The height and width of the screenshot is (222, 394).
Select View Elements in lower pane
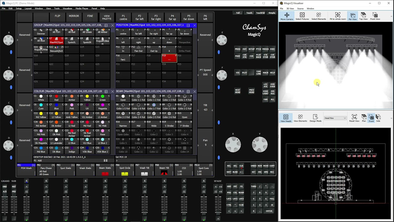click(x=300, y=118)
